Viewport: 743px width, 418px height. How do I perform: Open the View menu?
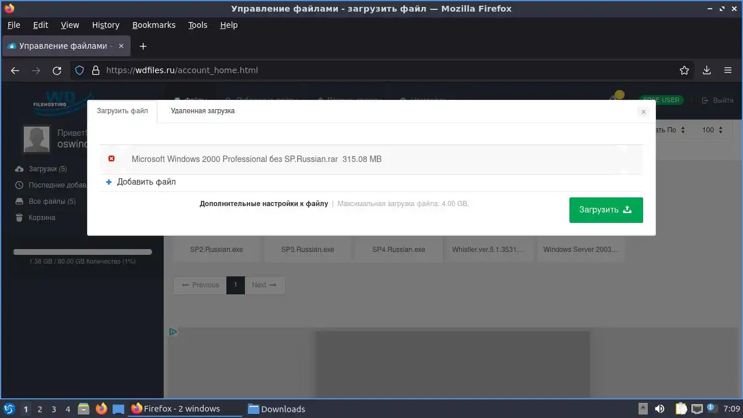click(x=70, y=25)
